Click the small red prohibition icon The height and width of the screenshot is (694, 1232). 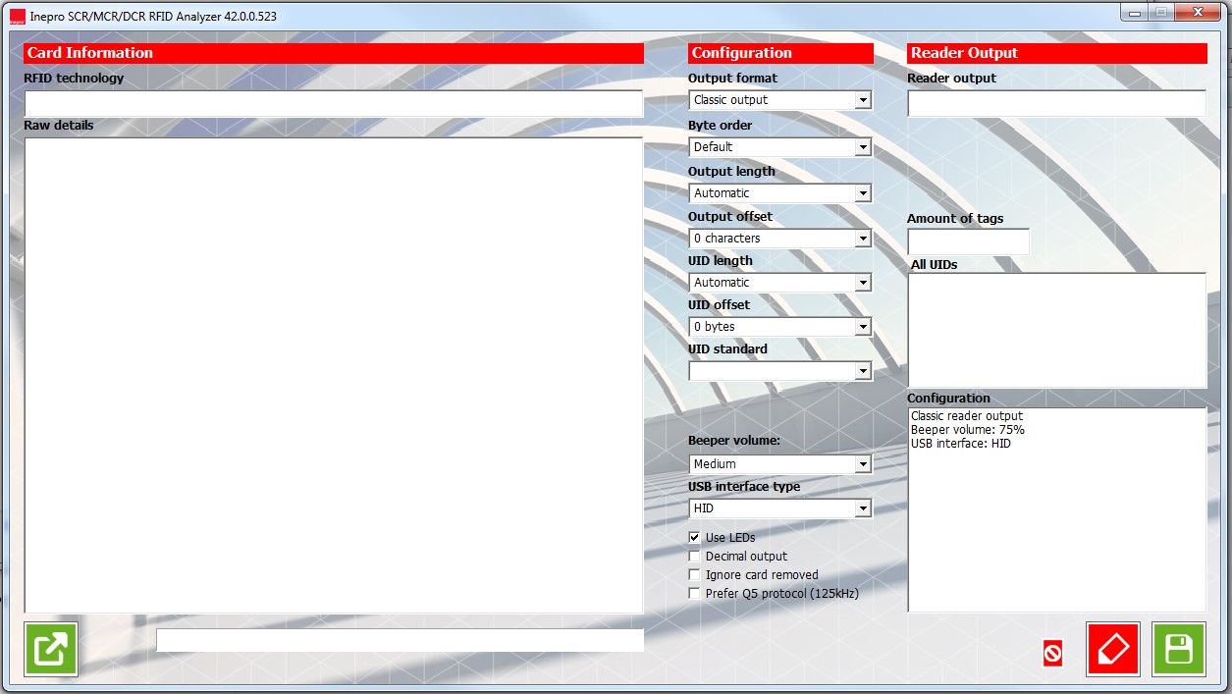coord(1053,655)
